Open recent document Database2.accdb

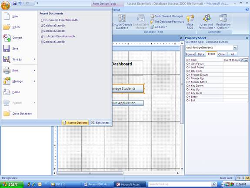click(x=53, y=31)
